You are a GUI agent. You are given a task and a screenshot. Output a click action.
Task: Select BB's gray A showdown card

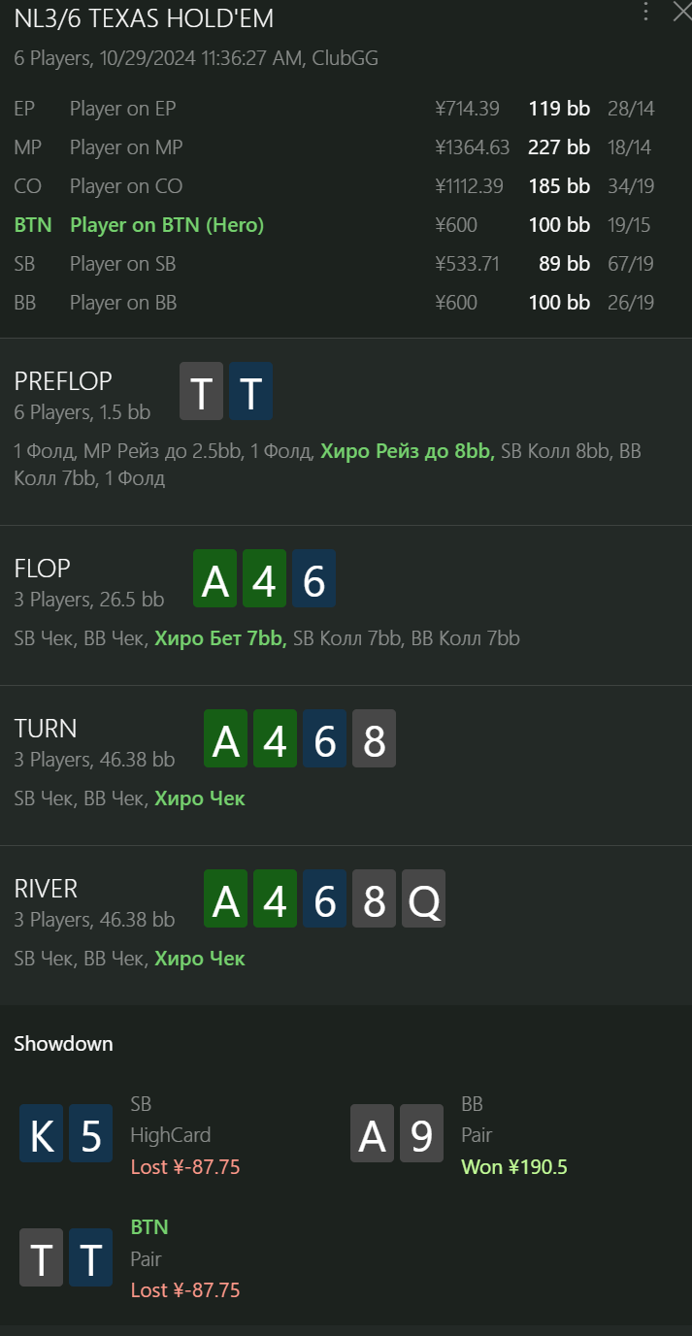click(x=373, y=1134)
